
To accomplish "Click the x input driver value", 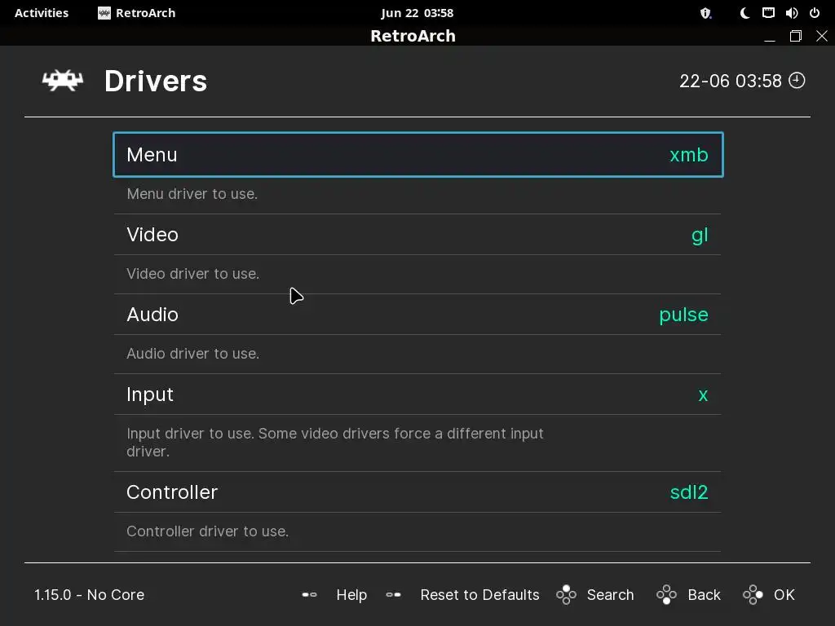I will [x=704, y=395].
